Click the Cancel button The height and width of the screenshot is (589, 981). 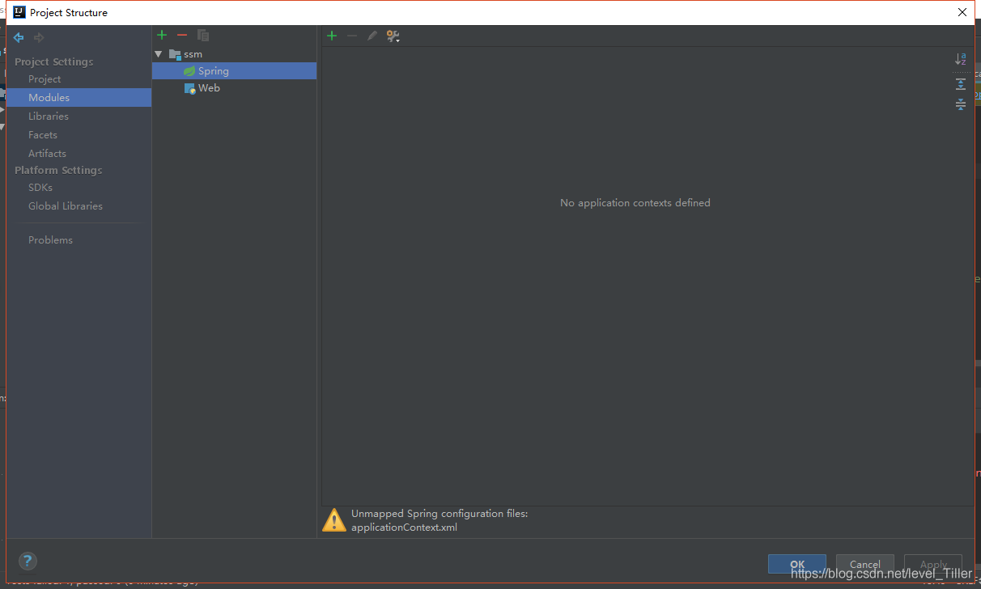tap(864, 565)
